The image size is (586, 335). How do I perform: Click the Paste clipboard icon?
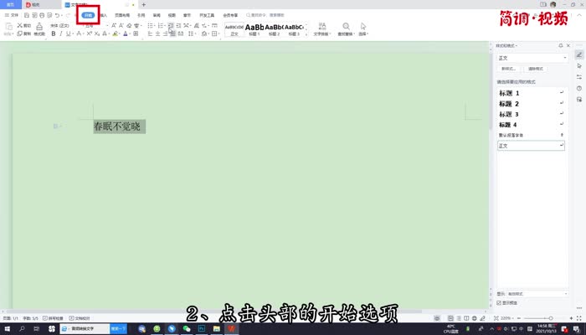coord(8,28)
